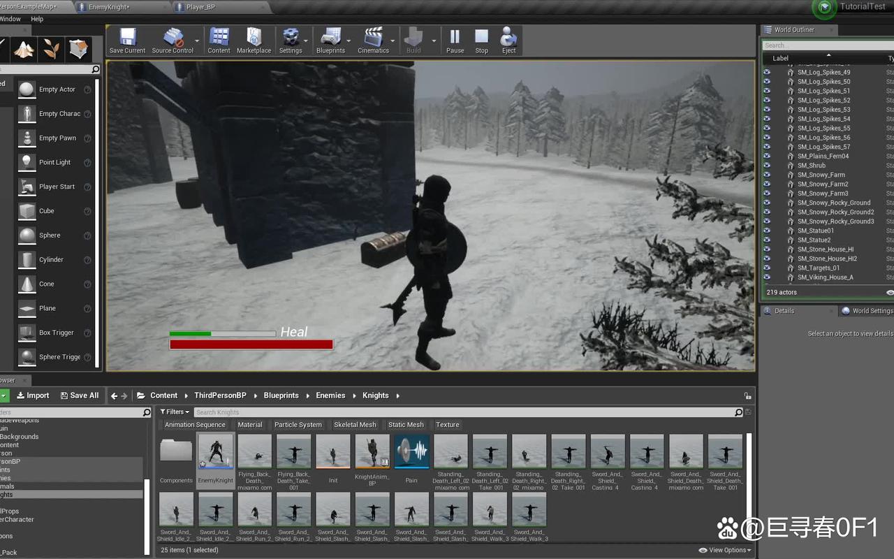
Task: Expand the Filters dropdown in content browser
Action: 175,412
